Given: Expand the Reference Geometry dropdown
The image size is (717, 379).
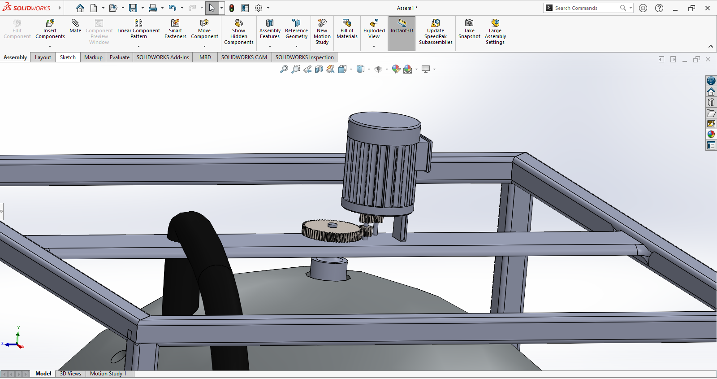Looking at the screenshot, I should (296, 46).
